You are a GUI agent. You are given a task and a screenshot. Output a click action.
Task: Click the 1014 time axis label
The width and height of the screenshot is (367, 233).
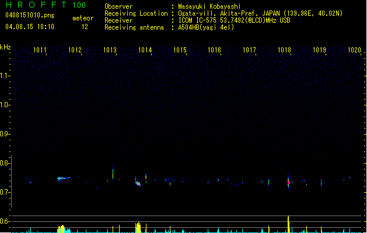click(x=145, y=50)
